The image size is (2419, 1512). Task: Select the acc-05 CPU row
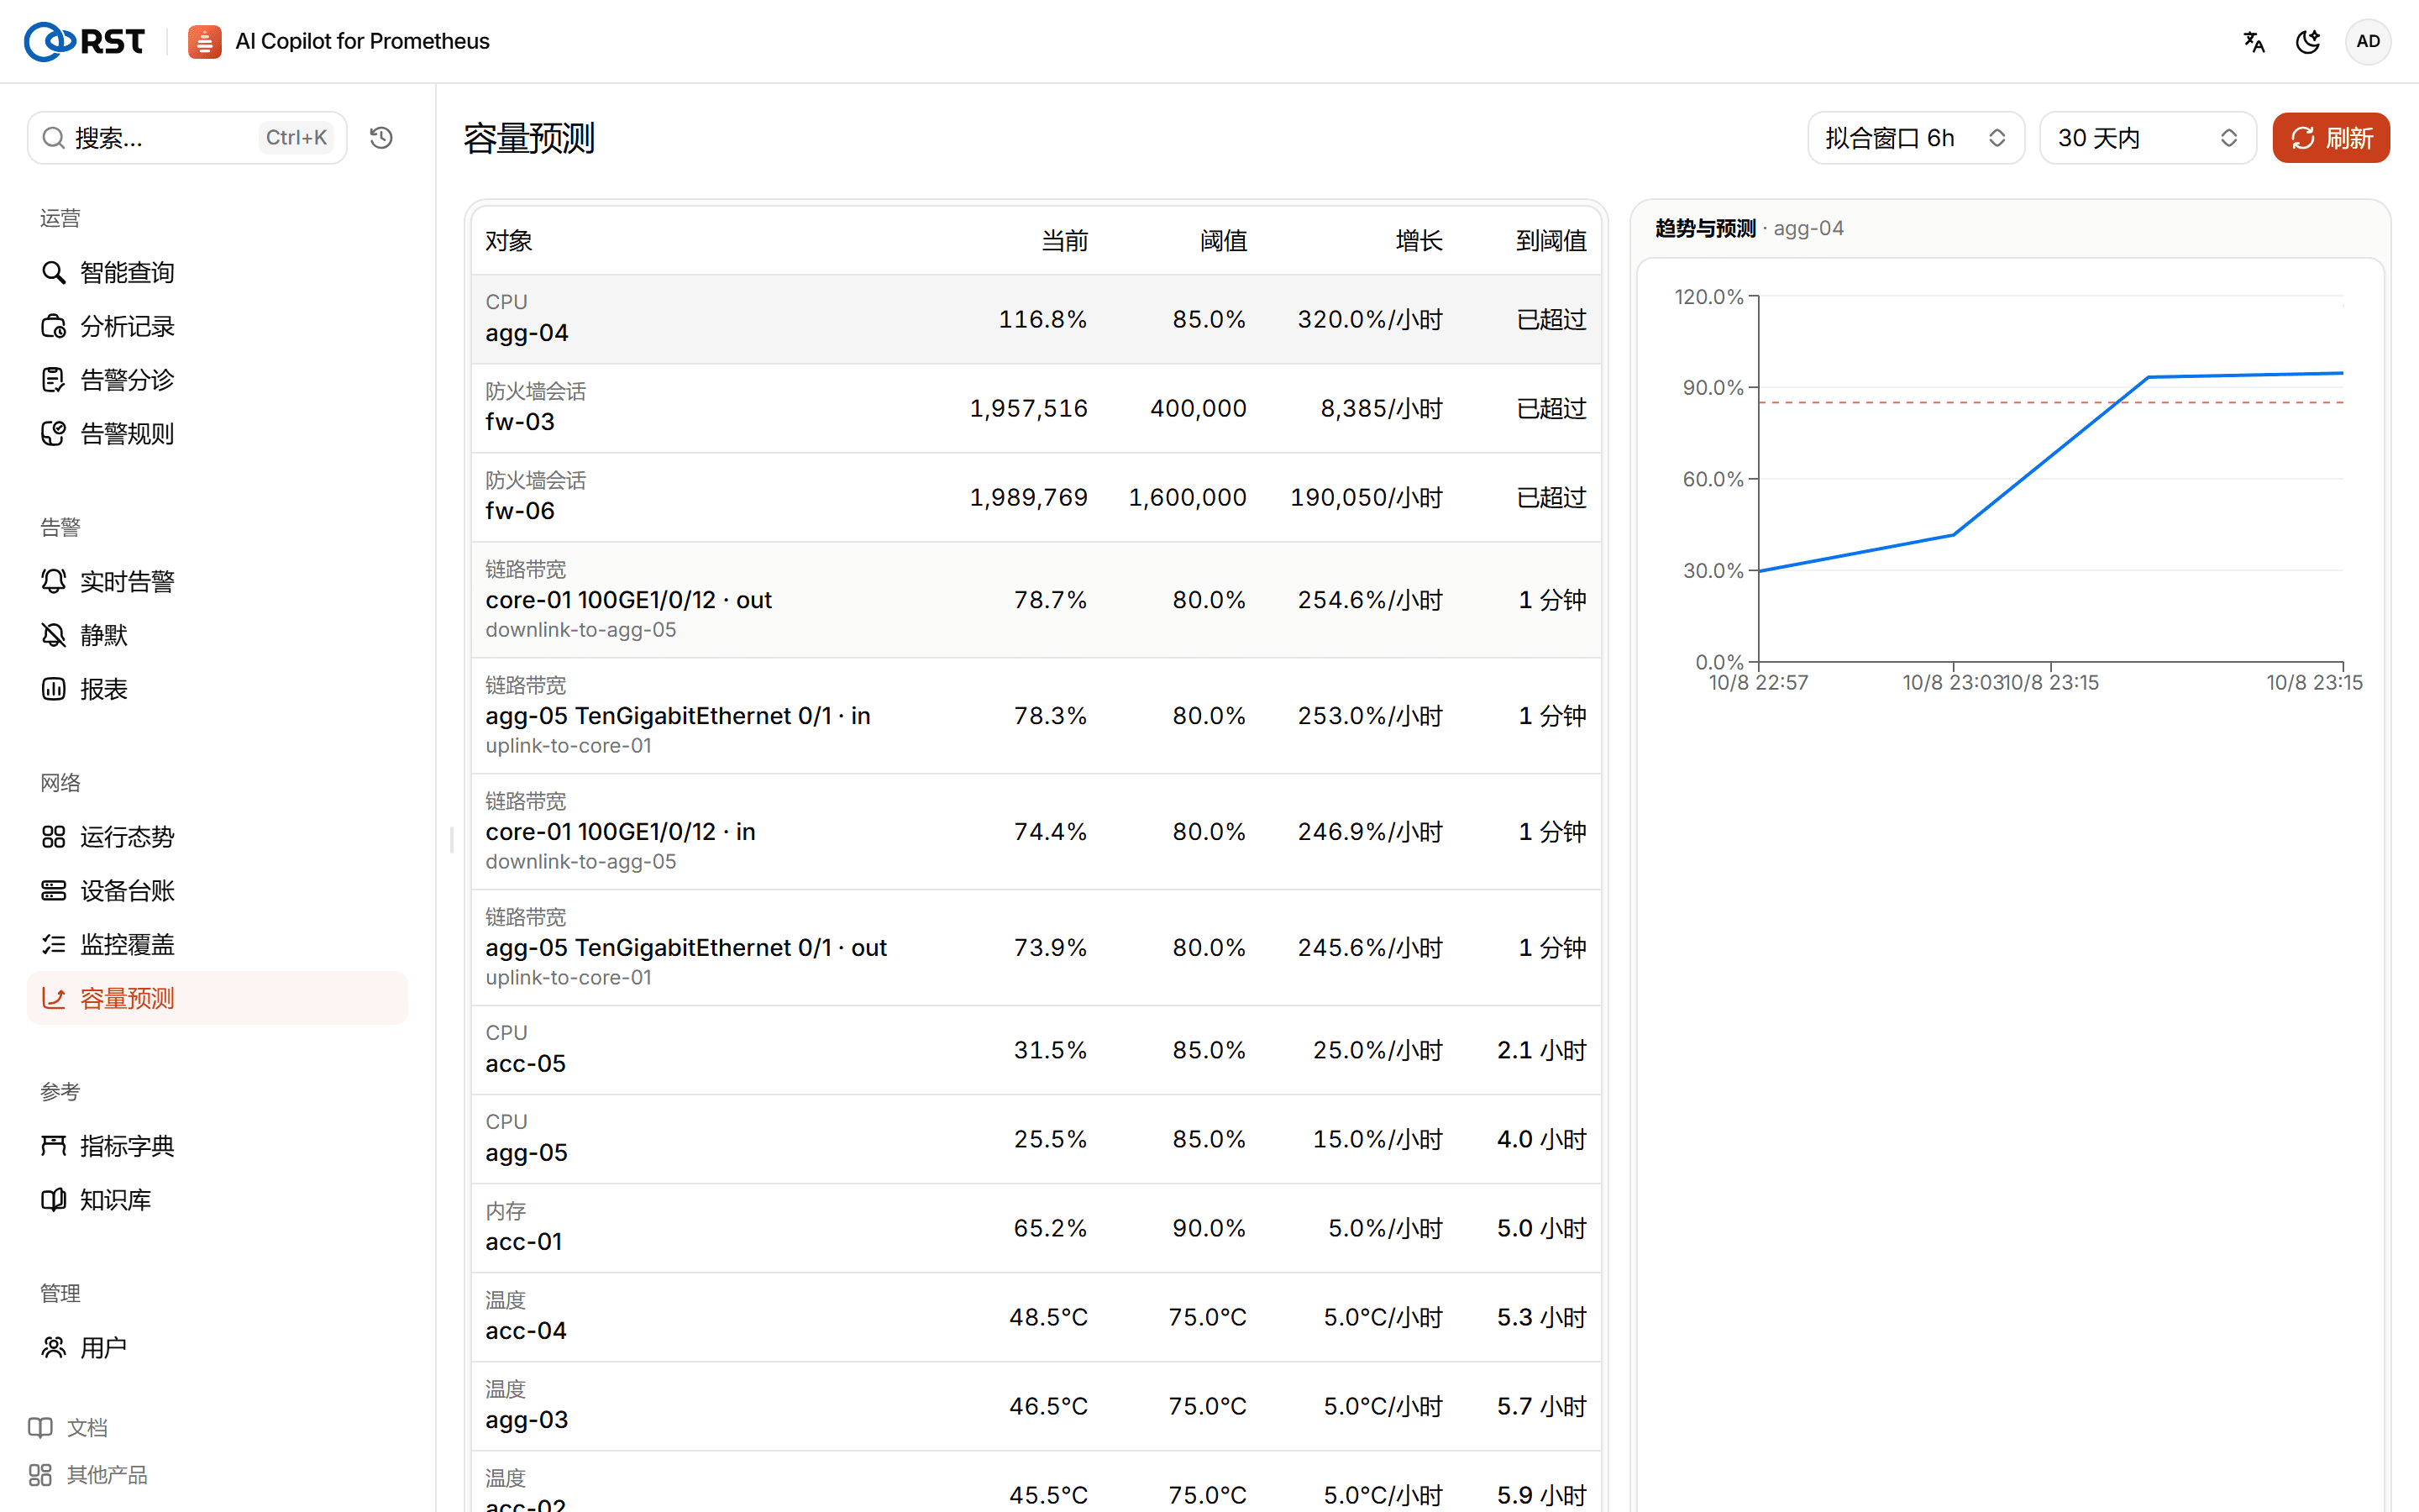coord(1036,1050)
